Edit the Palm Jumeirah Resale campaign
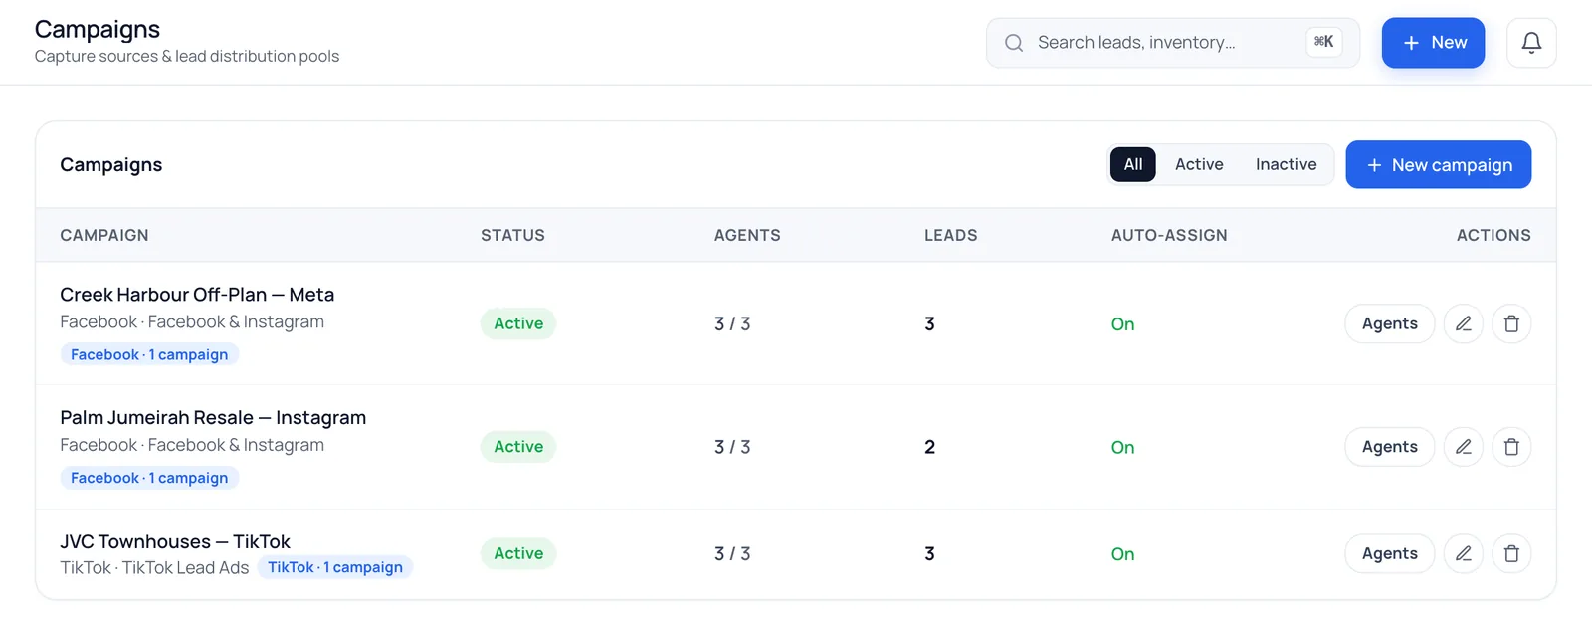The width and height of the screenshot is (1592, 636). point(1464,447)
